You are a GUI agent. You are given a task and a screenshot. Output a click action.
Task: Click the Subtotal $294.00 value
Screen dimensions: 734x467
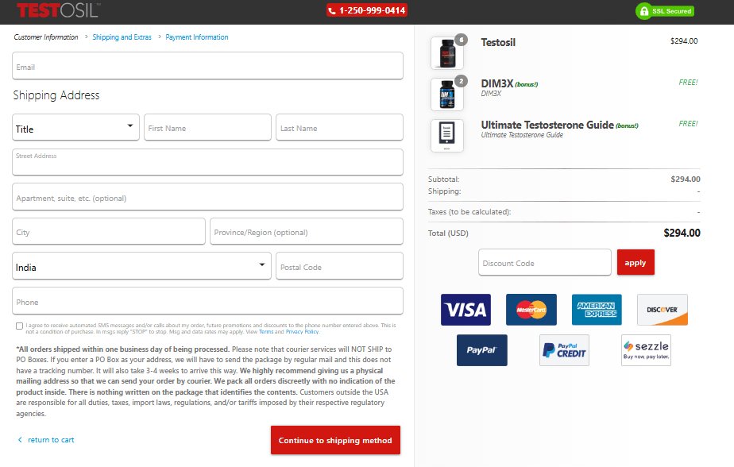[x=686, y=179]
